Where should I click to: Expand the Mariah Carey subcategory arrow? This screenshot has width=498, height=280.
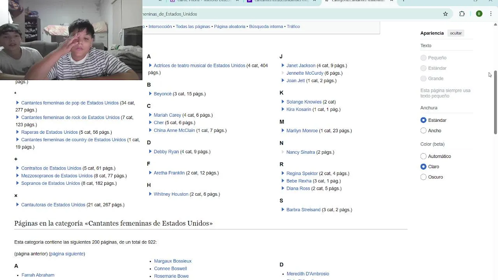(x=150, y=115)
